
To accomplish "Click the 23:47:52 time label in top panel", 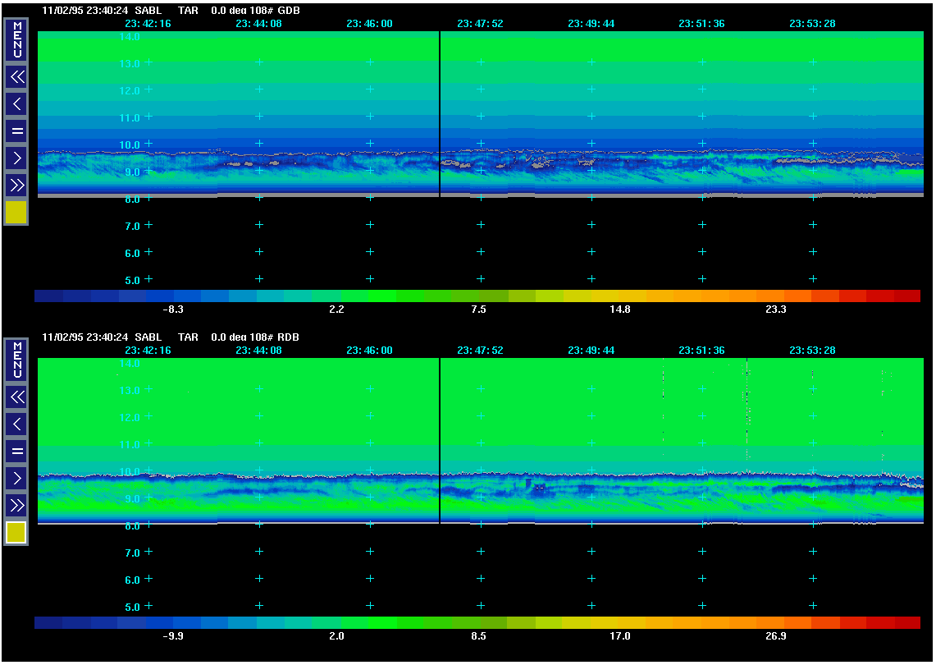I will click(x=480, y=24).
